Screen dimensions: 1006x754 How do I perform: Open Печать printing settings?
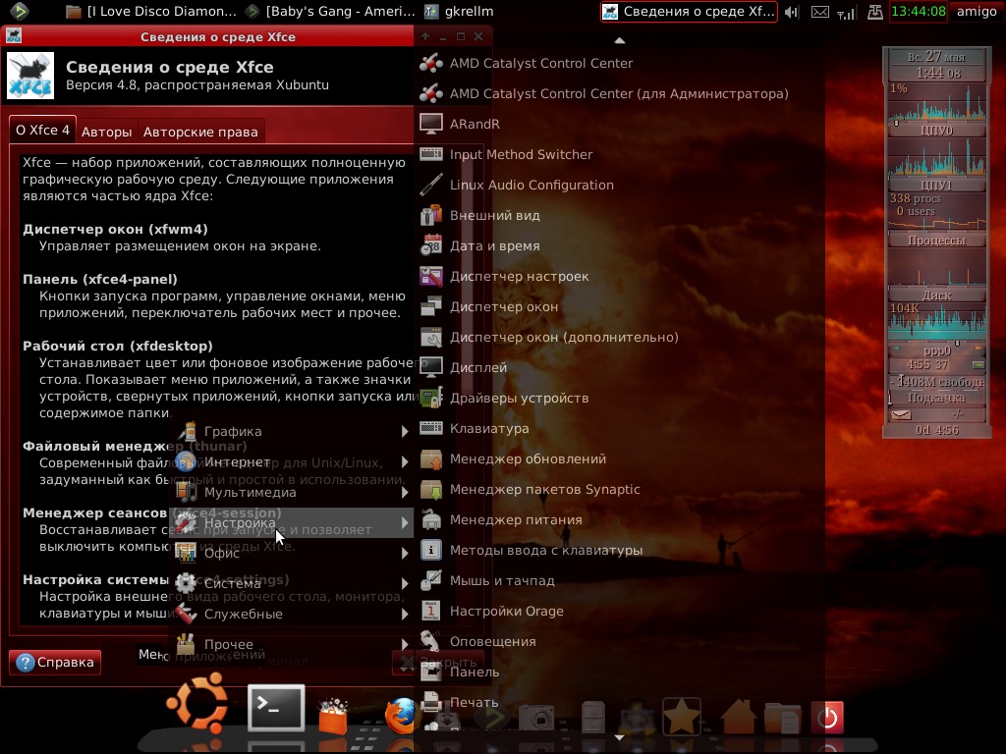click(619, 703)
